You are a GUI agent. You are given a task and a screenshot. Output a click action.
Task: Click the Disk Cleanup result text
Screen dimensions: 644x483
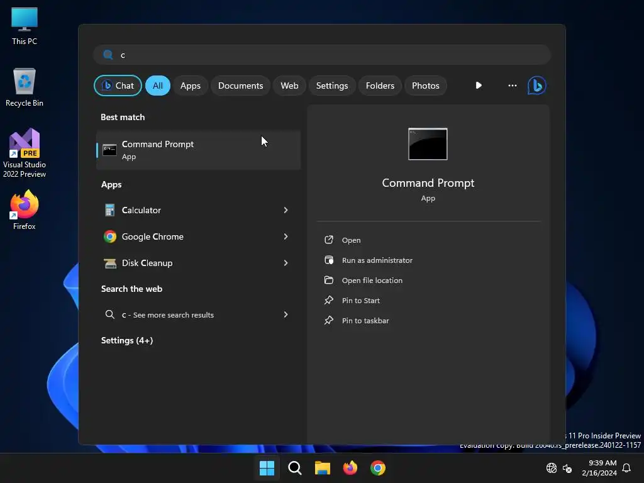[147, 263]
